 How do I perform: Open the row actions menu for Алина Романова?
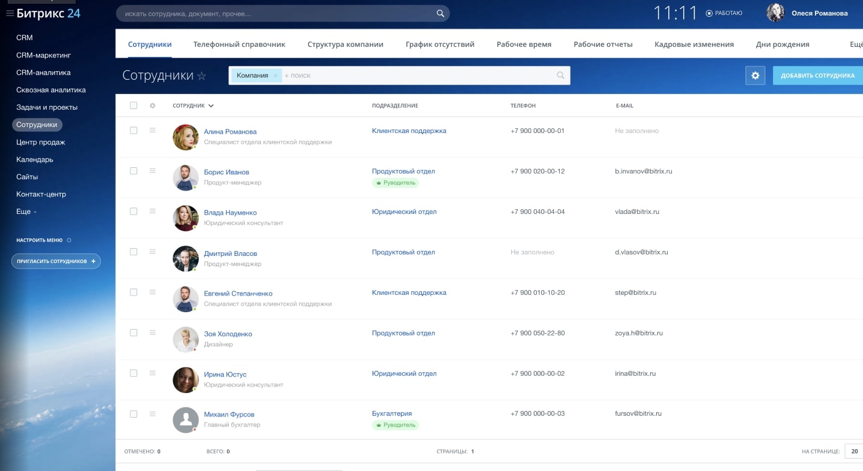point(152,130)
